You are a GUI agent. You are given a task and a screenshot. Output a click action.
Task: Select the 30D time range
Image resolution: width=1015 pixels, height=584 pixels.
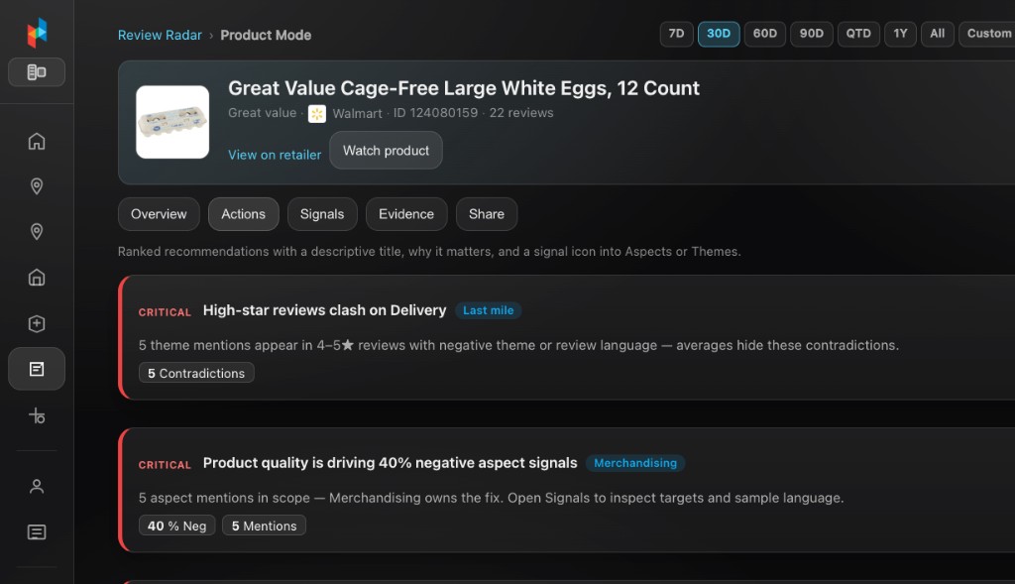click(719, 34)
